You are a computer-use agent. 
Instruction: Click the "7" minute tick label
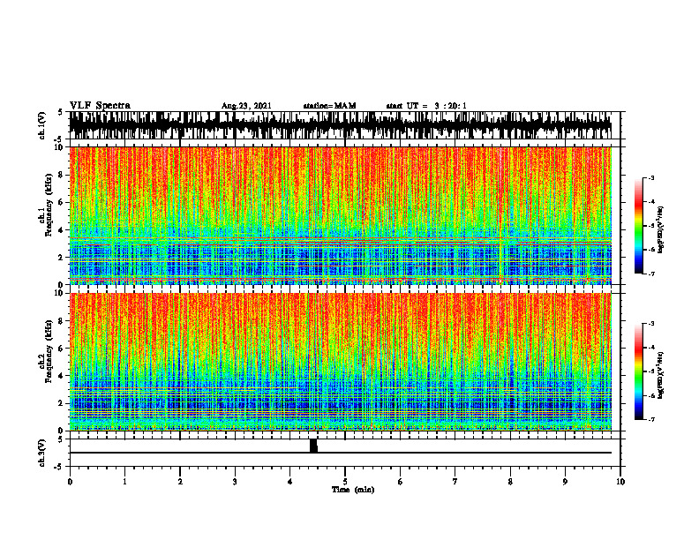click(455, 482)
